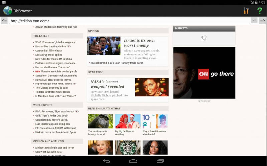Open 'Pistorius defense argues innocence' story
The width and height of the screenshot is (267, 166).
(55, 63)
